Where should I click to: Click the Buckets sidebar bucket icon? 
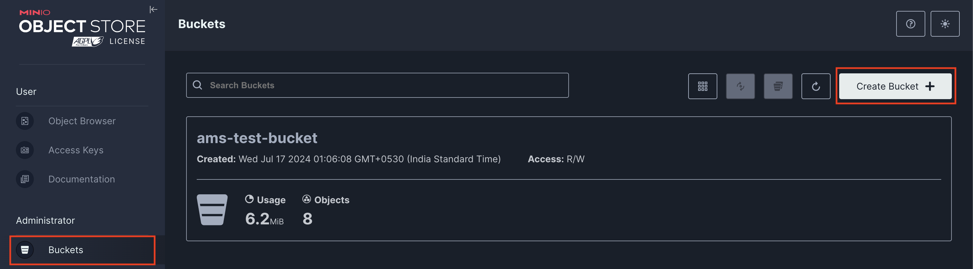click(25, 250)
